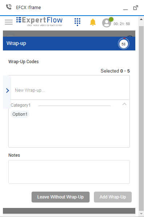Viewport: 144px width, 217px height.
Task: Click the scrollbar down arrow
Action: [141, 214]
